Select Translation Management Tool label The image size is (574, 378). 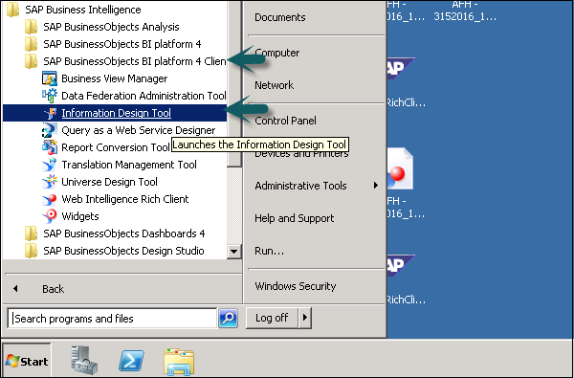[x=129, y=165]
